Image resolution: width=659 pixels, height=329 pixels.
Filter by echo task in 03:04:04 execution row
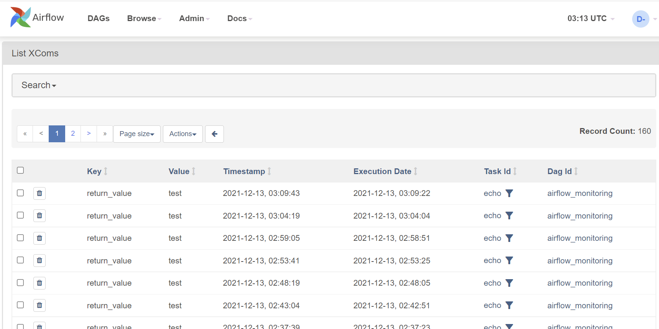(x=509, y=215)
